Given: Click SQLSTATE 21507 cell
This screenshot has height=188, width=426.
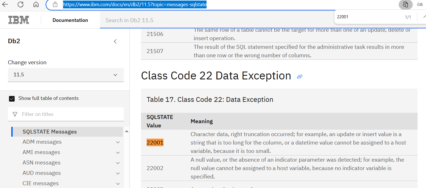Looking at the screenshot, I should click(x=155, y=51).
